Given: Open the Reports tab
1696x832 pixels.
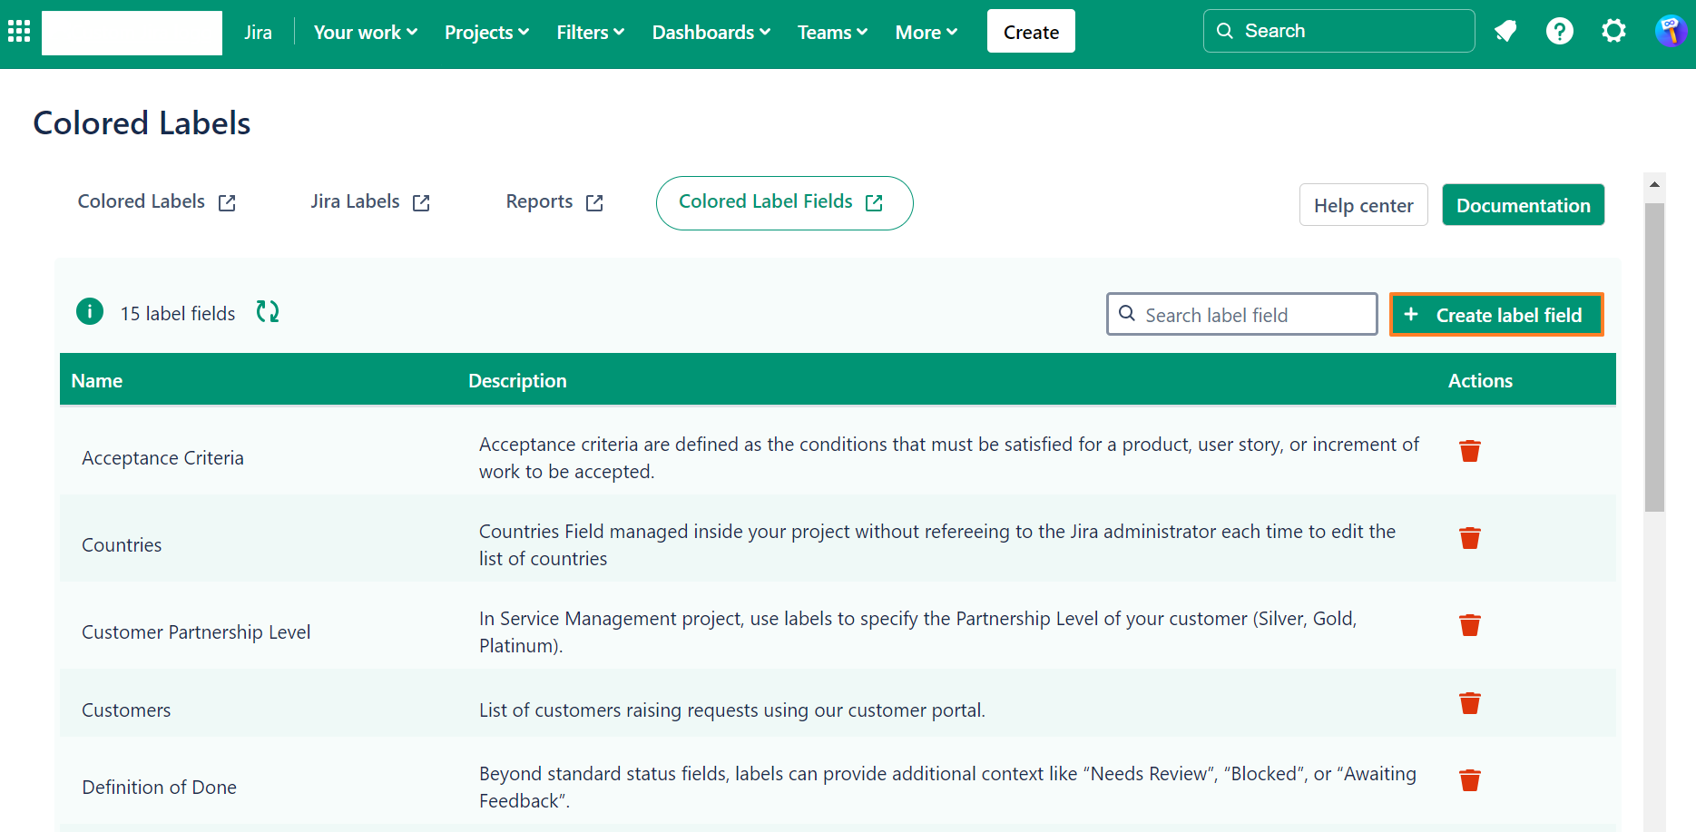Looking at the screenshot, I should point(554,202).
